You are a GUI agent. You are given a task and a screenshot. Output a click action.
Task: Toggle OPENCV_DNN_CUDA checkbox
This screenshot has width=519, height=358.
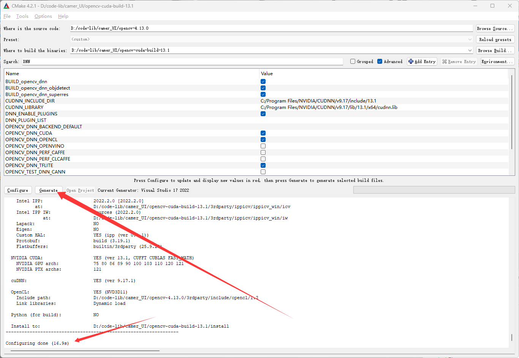(263, 133)
